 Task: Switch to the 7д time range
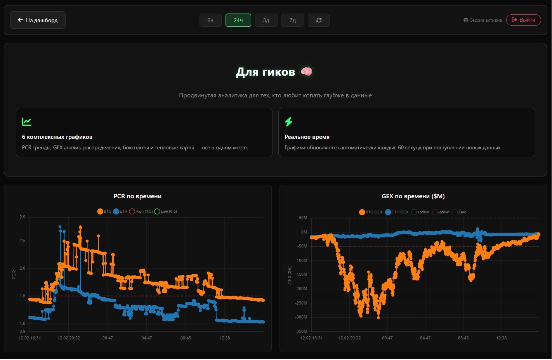coord(293,20)
